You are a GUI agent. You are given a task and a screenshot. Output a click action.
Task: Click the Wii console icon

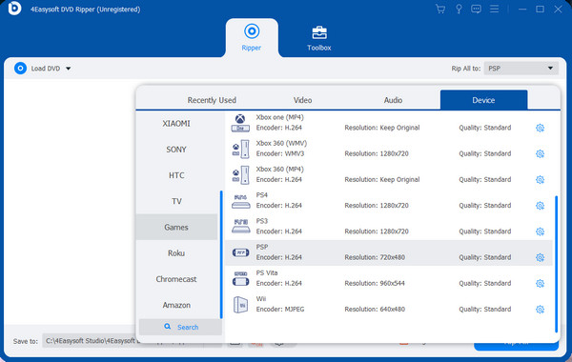240,305
